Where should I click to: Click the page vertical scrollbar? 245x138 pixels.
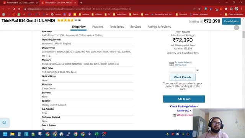pos(243,34)
